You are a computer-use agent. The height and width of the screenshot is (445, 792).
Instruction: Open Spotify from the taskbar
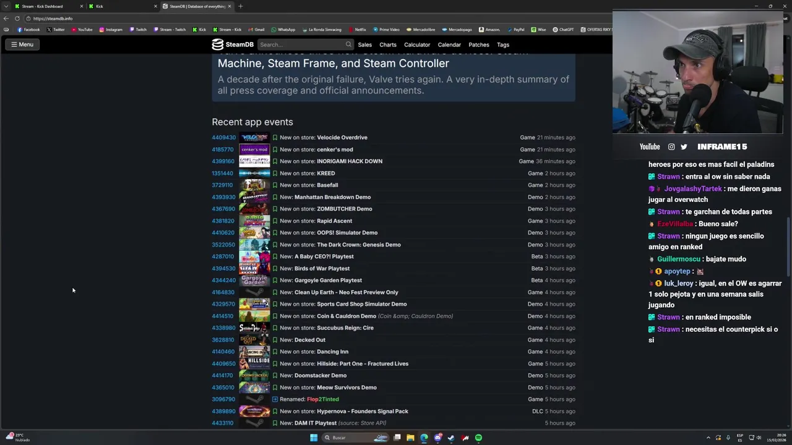[x=478, y=438]
